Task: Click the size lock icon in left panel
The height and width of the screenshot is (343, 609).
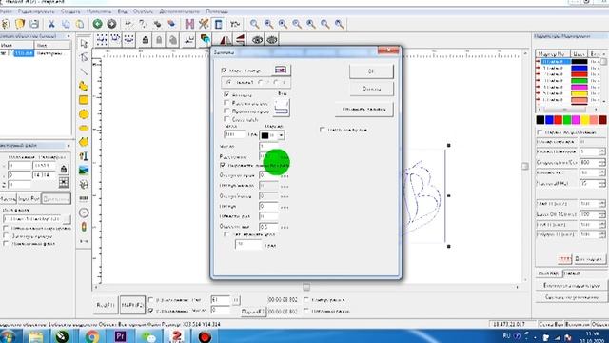Action: [64, 169]
